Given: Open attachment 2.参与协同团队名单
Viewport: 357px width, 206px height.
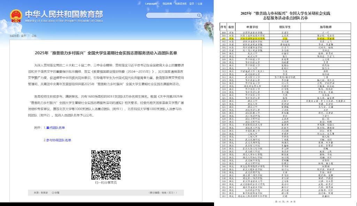Looking at the screenshot, I should click(57, 140).
